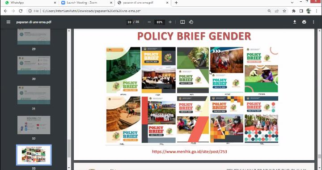Toggle the PDF sidebar menu icon
The image size is (322, 170).
click(x=8, y=22)
